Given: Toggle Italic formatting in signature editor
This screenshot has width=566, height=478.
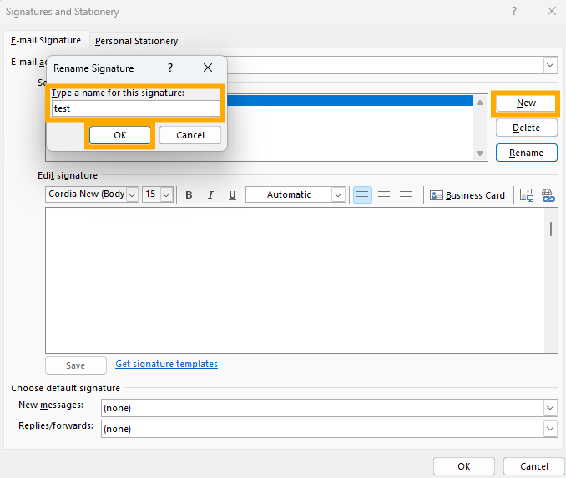Looking at the screenshot, I should tap(210, 195).
